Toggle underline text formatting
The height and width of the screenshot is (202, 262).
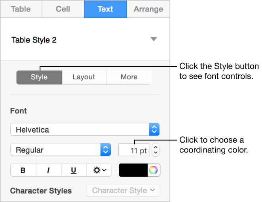tap(74, 170)
